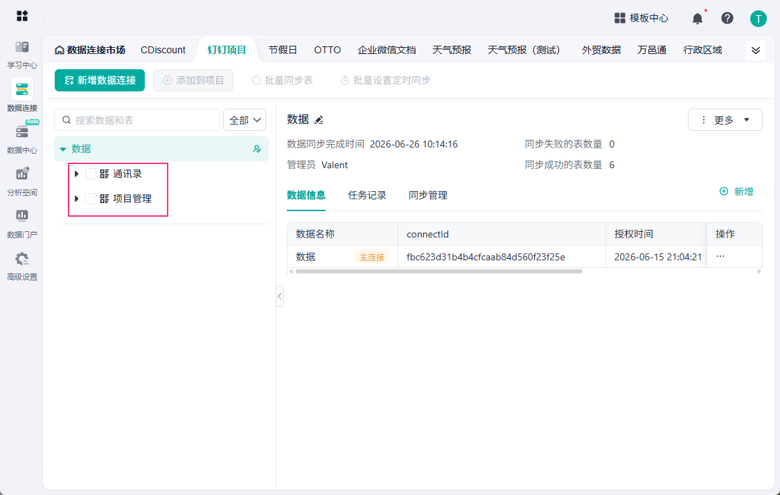Open 模板中心 at top right

click(x=641, y=19)
